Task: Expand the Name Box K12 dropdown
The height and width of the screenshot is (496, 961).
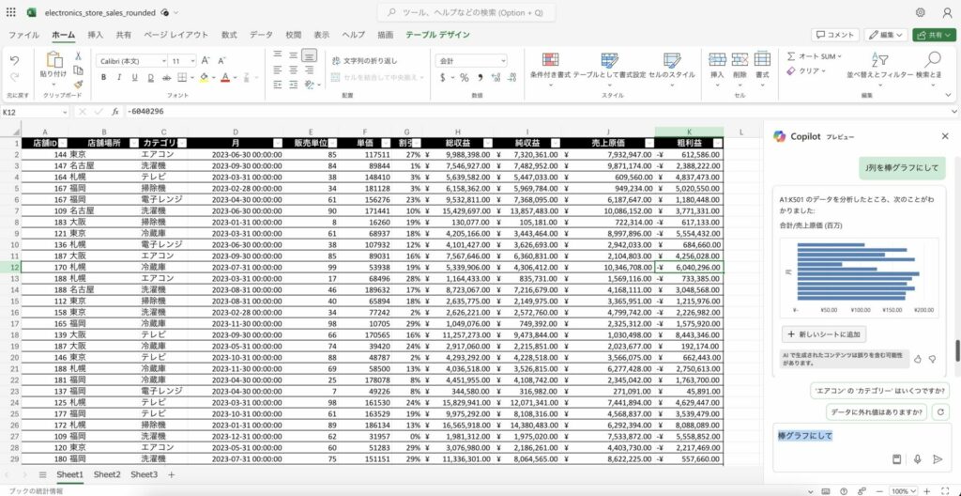Action: coord(65,112)
